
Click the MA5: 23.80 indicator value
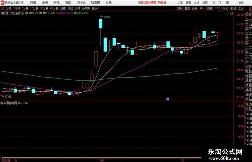[x=35, y=13]
